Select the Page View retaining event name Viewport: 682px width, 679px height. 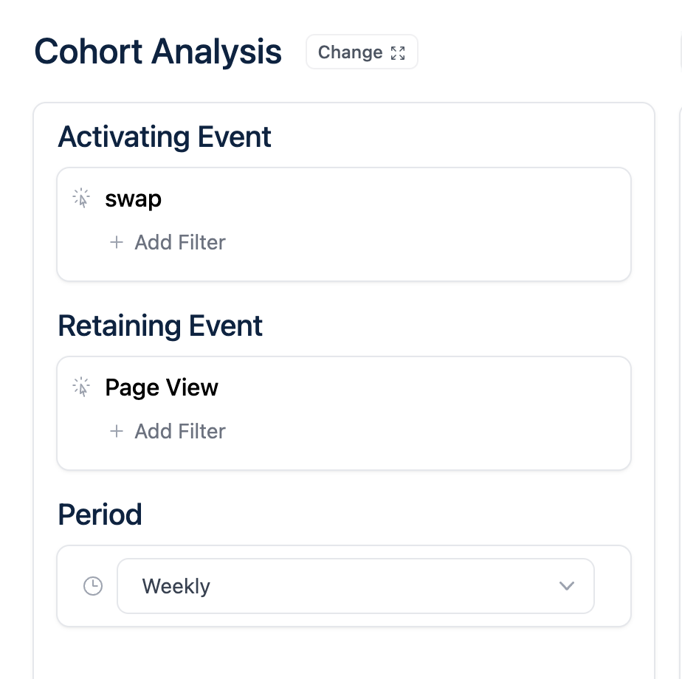tap(162, 387)
